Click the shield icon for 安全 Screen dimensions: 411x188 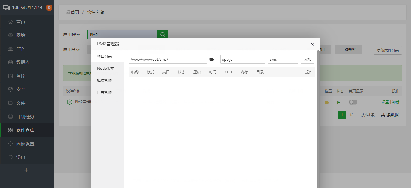11,89
